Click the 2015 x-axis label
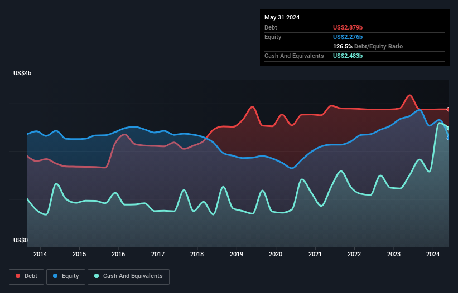Viewport: 458px width, 293px height. (x=79, y=254)
